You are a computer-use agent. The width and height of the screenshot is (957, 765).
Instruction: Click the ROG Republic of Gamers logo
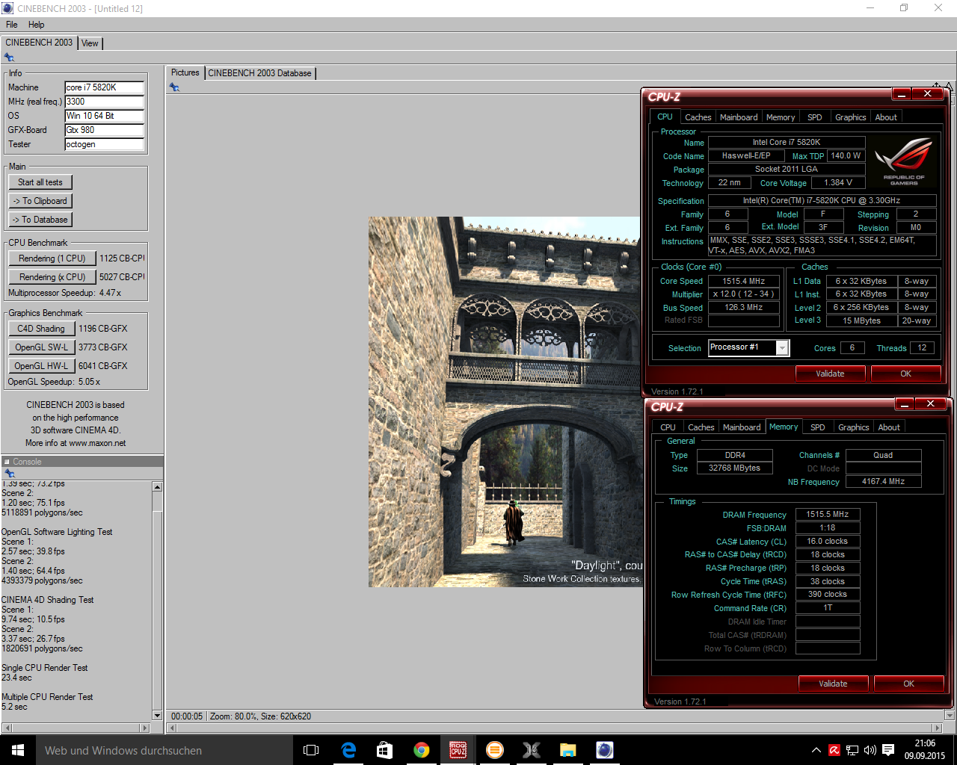click(903, 161)
